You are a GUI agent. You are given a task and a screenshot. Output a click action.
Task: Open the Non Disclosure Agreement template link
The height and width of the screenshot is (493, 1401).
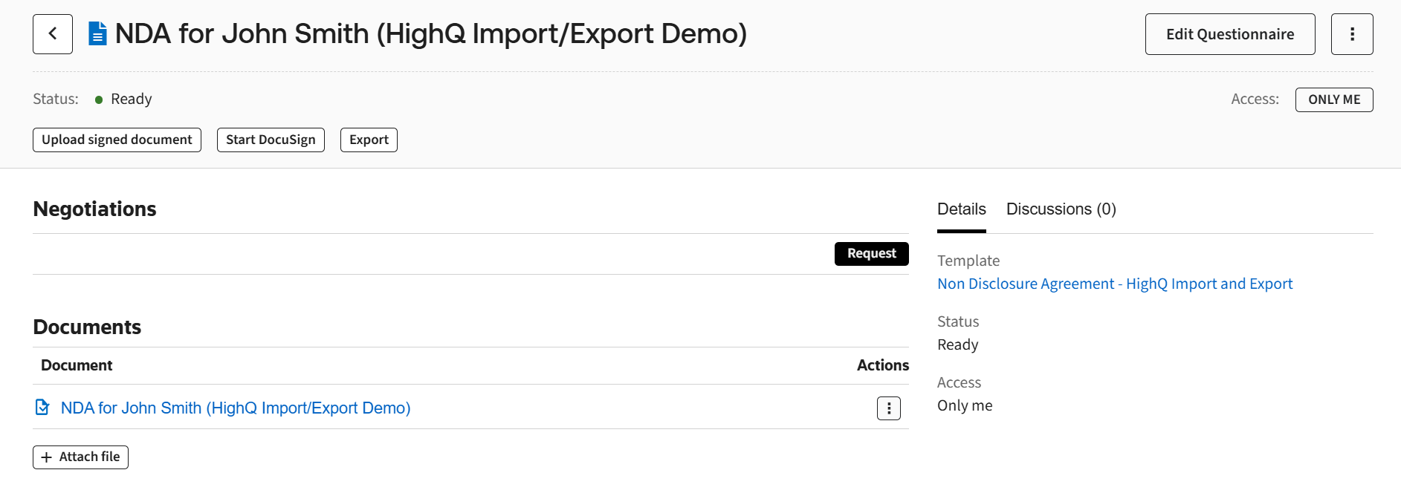[1115, 283]
